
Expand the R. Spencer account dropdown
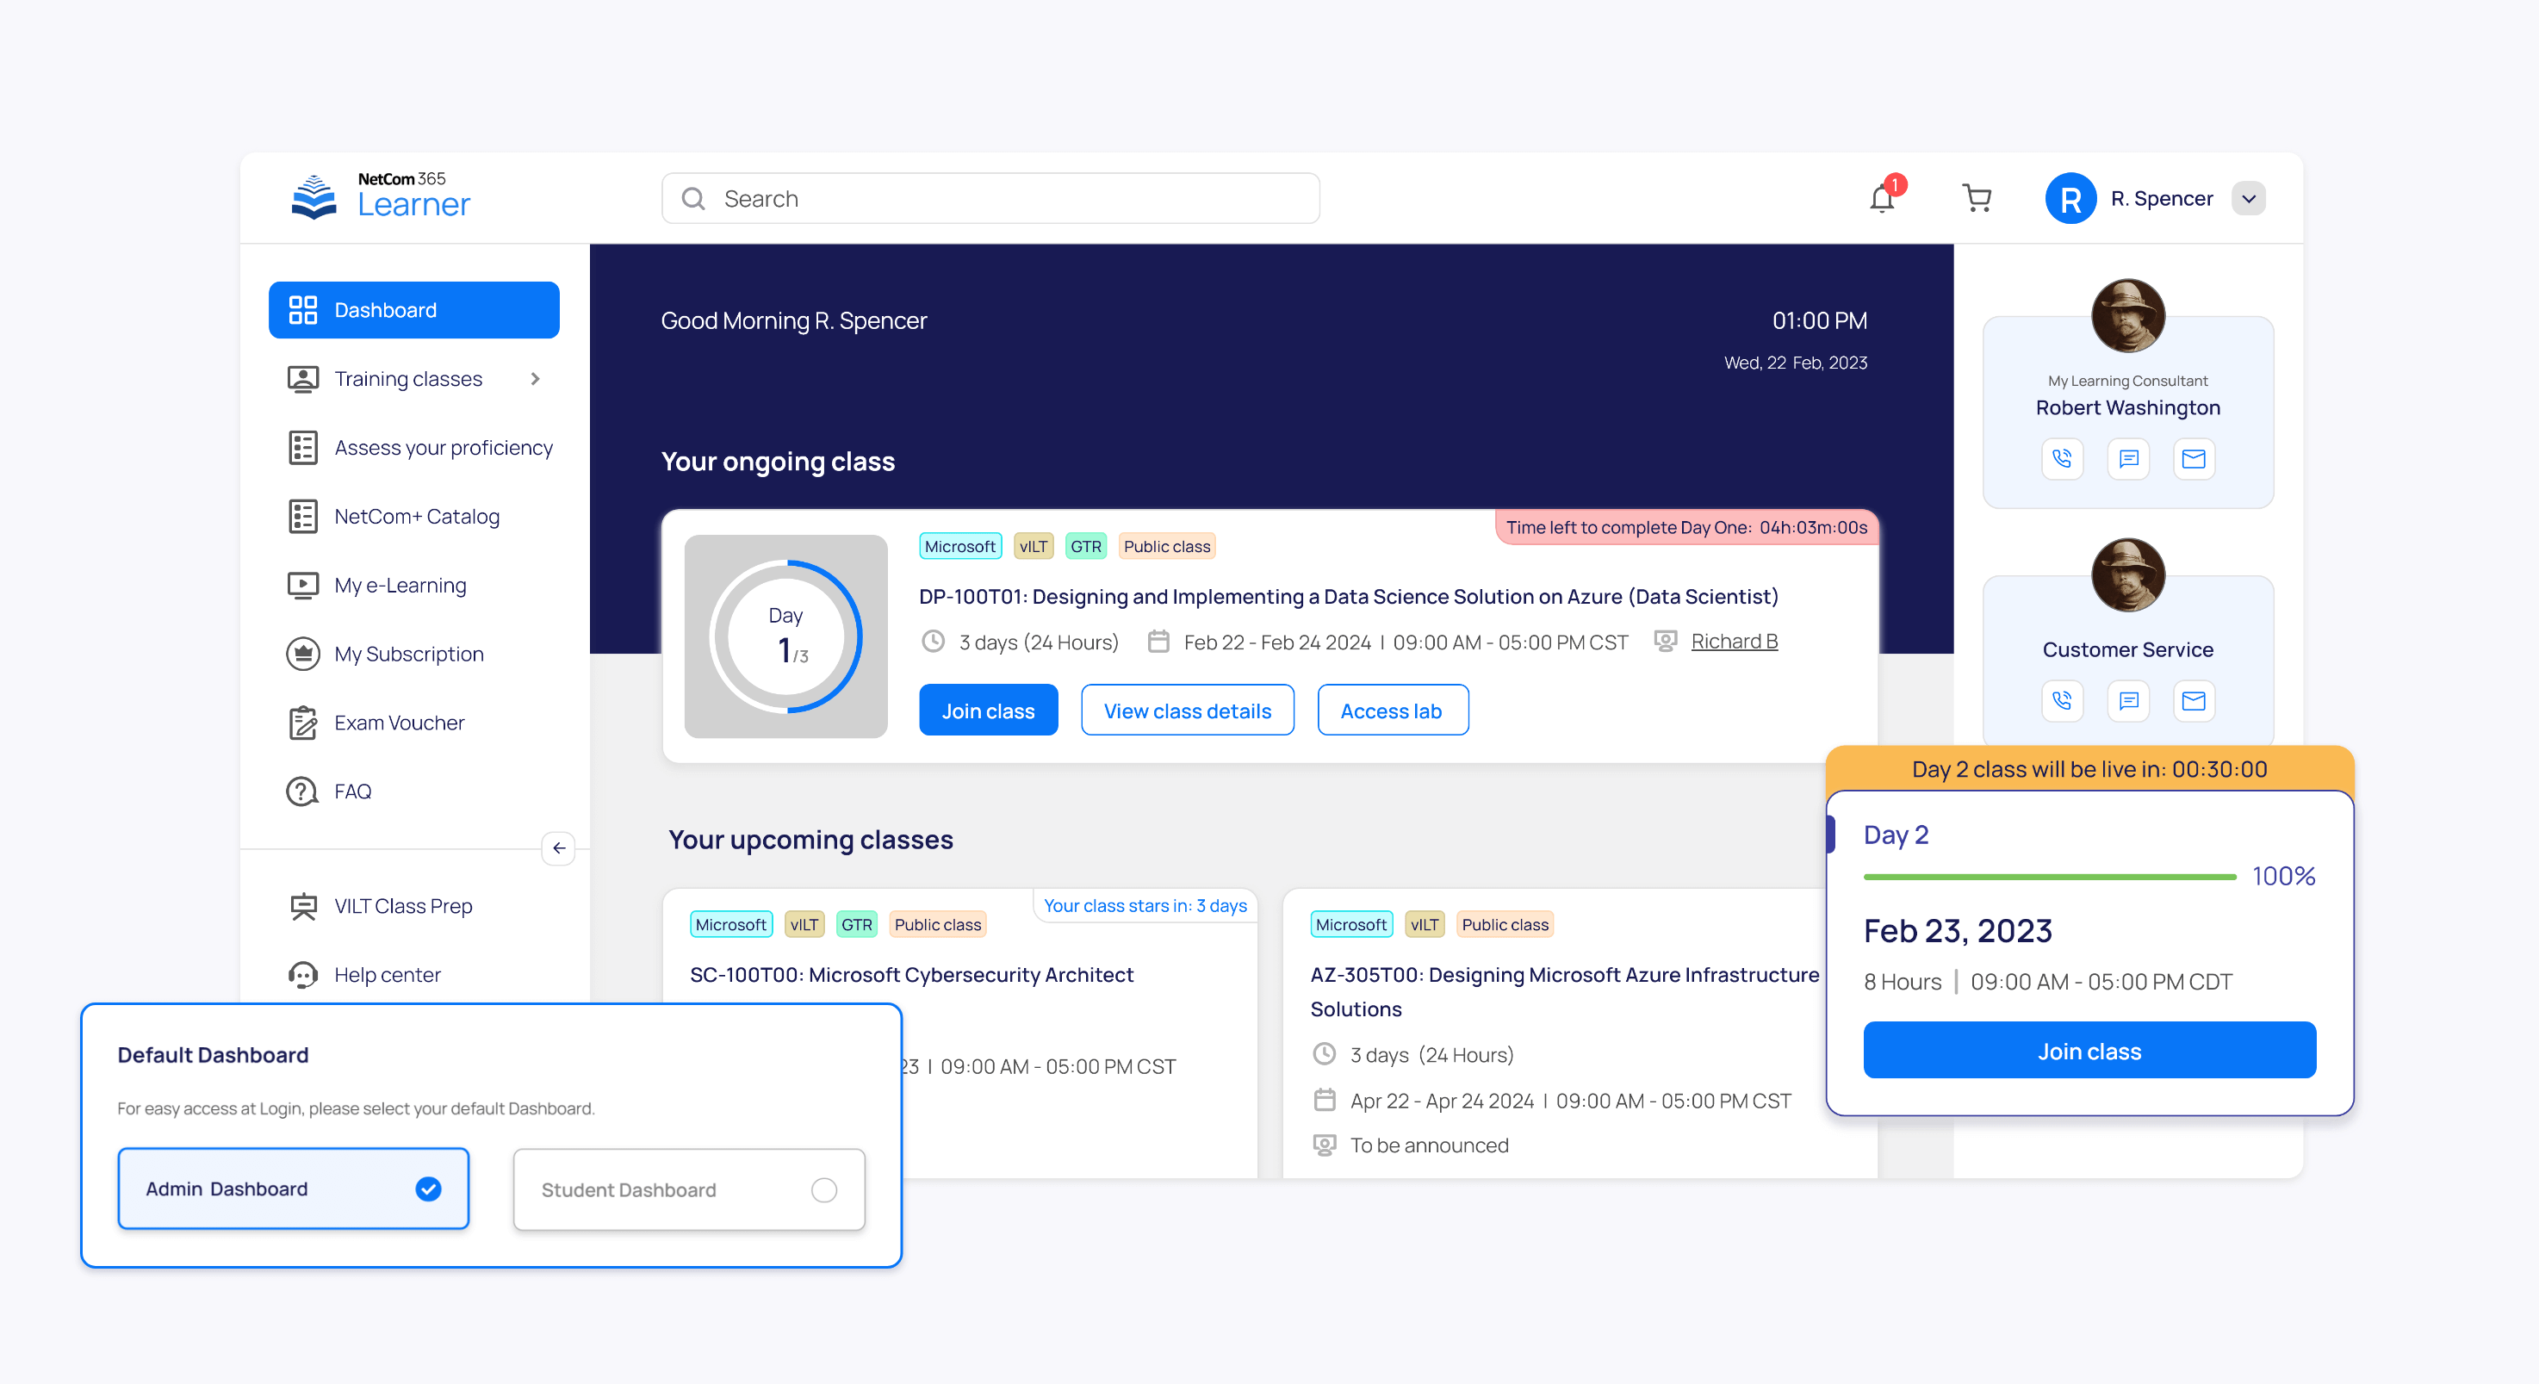2250,198
